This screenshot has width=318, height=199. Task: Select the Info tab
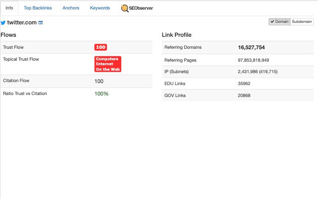9,8
